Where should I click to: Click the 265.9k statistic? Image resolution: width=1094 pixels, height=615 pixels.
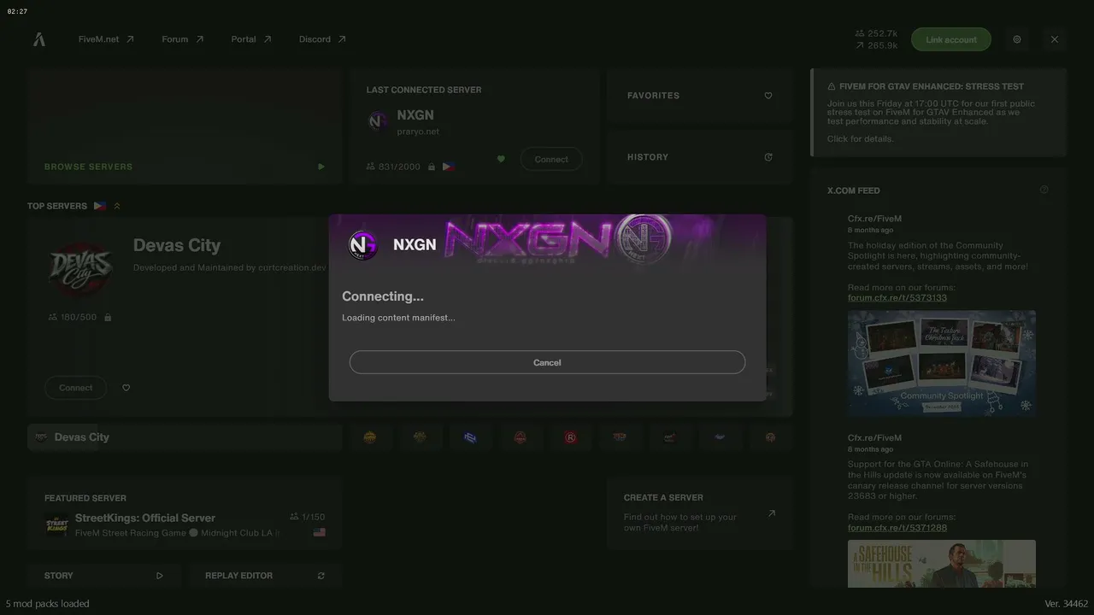tap(882, 45)
